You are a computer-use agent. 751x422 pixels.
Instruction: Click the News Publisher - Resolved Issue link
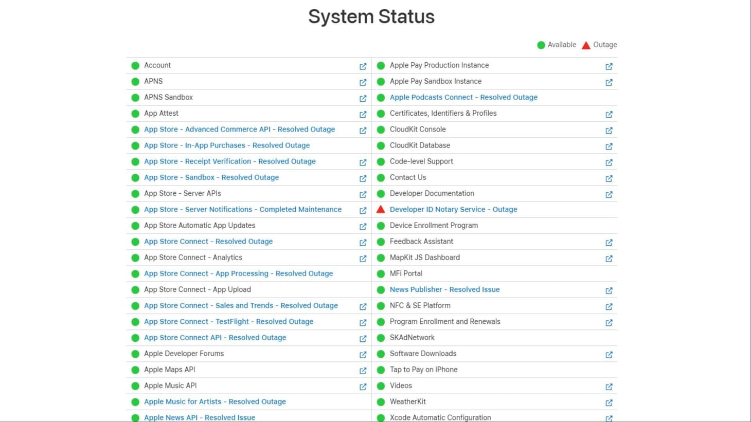pos(444,289)
